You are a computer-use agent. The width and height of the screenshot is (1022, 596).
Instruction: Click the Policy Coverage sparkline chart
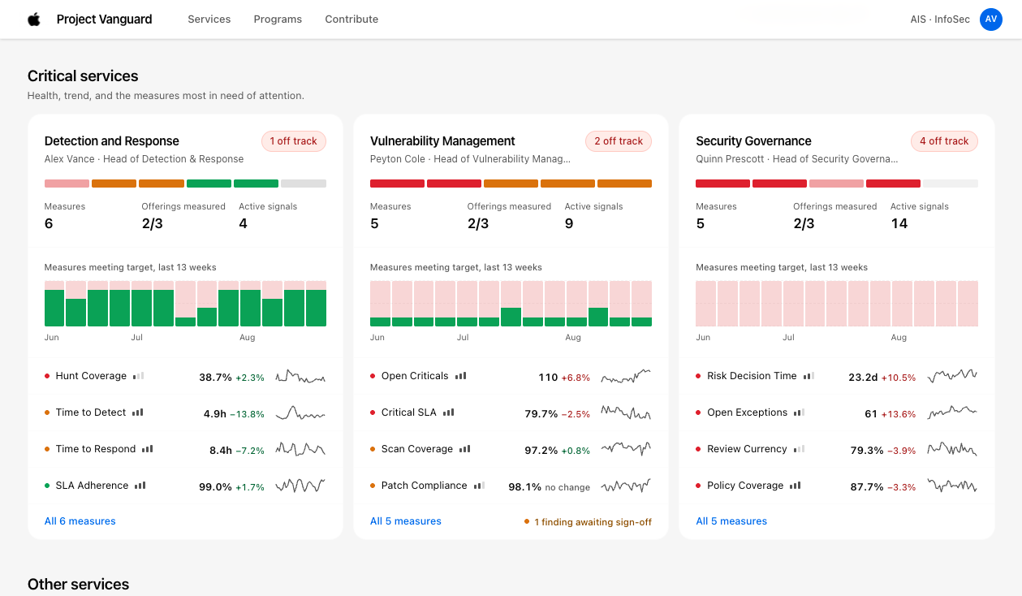(x=952, y=486)
